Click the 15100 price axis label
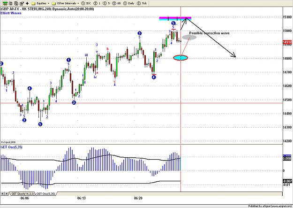Viewport: 293px width, 208px height. click(x=287, y=17)
